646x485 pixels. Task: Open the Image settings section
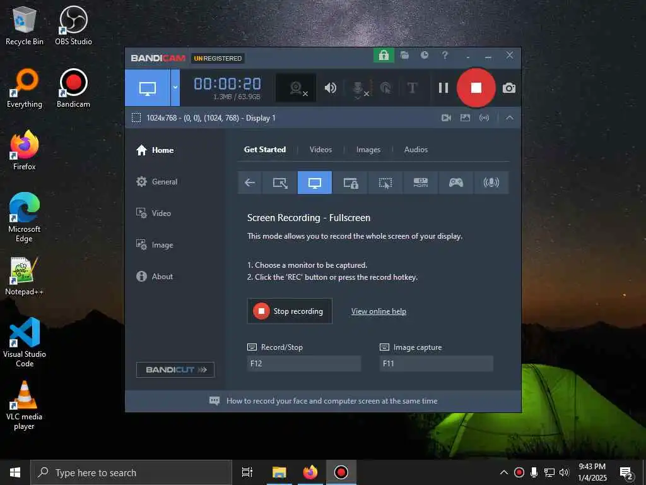coord(155,245)
